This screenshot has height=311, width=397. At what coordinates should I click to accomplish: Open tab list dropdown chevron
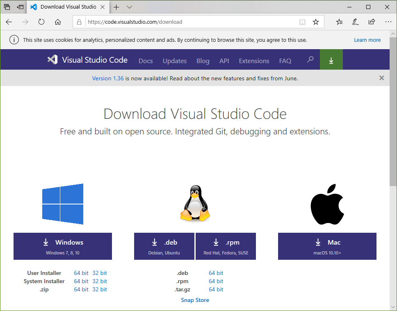coord(130,7)
